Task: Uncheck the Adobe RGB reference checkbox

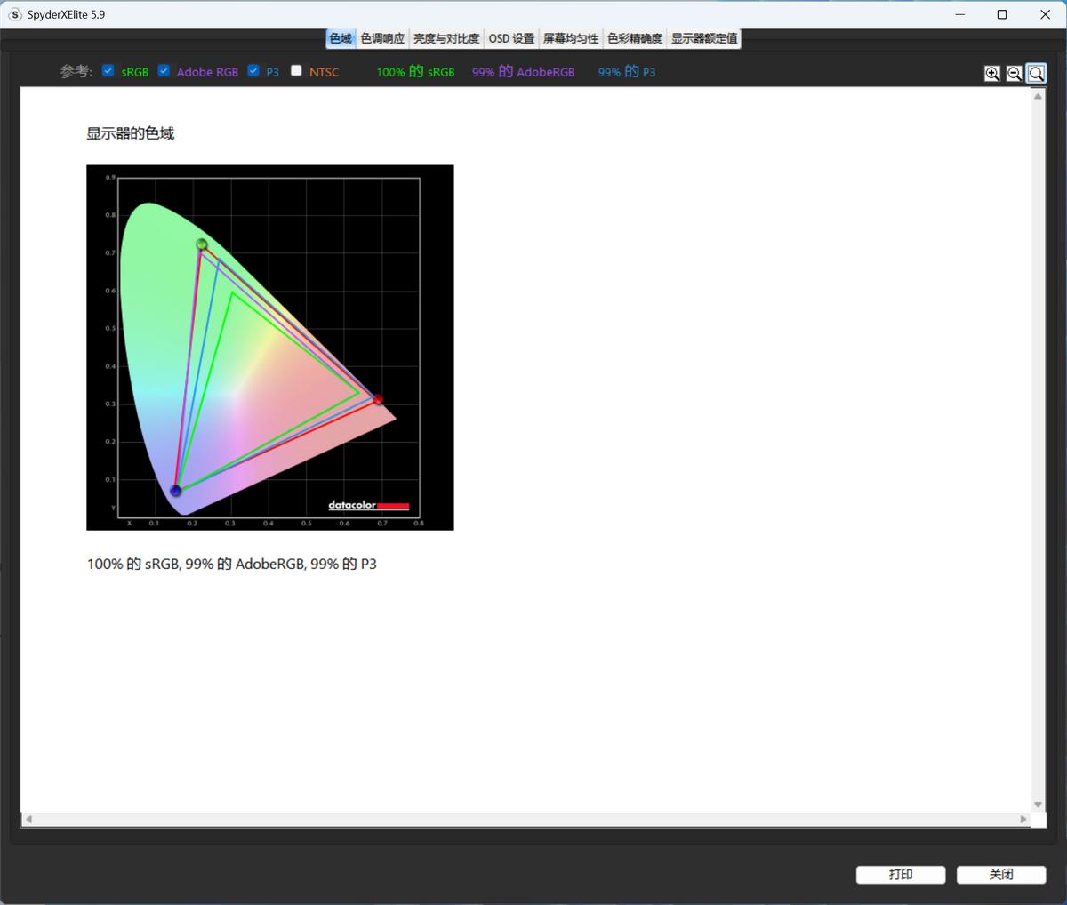Action: (x=164, y=70)
